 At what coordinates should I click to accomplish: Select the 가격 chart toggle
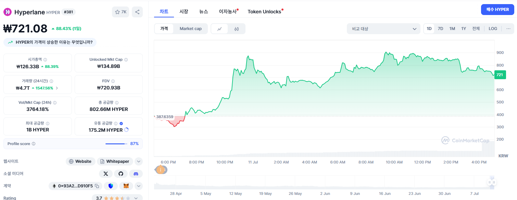(x=164, y=29)
